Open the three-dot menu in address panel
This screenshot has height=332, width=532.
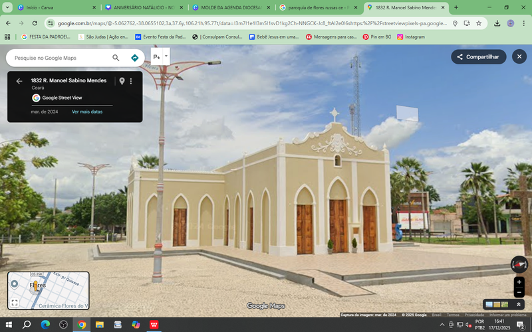click(x=131, y=81)
